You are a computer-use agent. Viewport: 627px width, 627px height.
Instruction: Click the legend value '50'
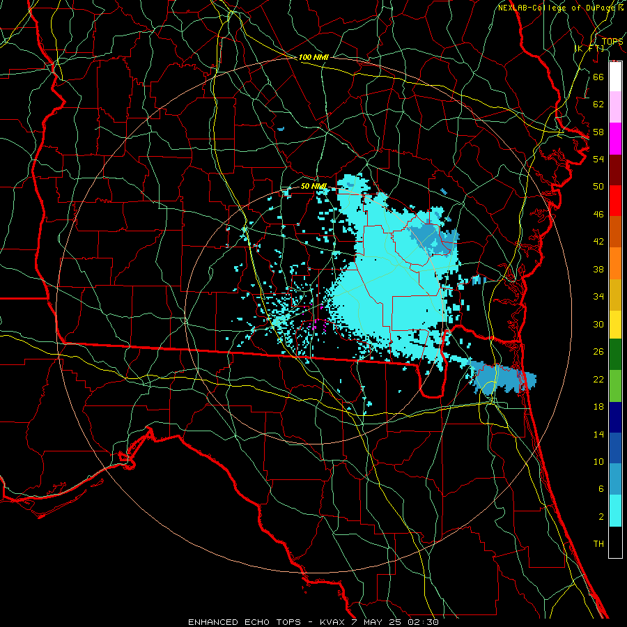pos(598,187)
